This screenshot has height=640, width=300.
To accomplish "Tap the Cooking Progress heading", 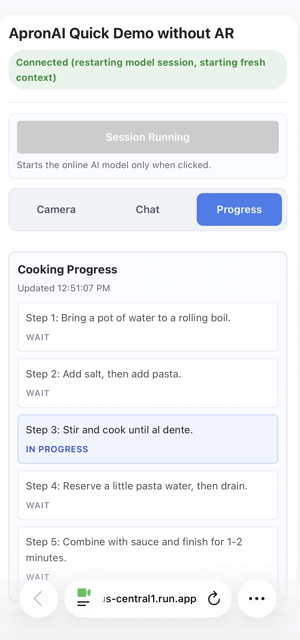I will point(67,269).
